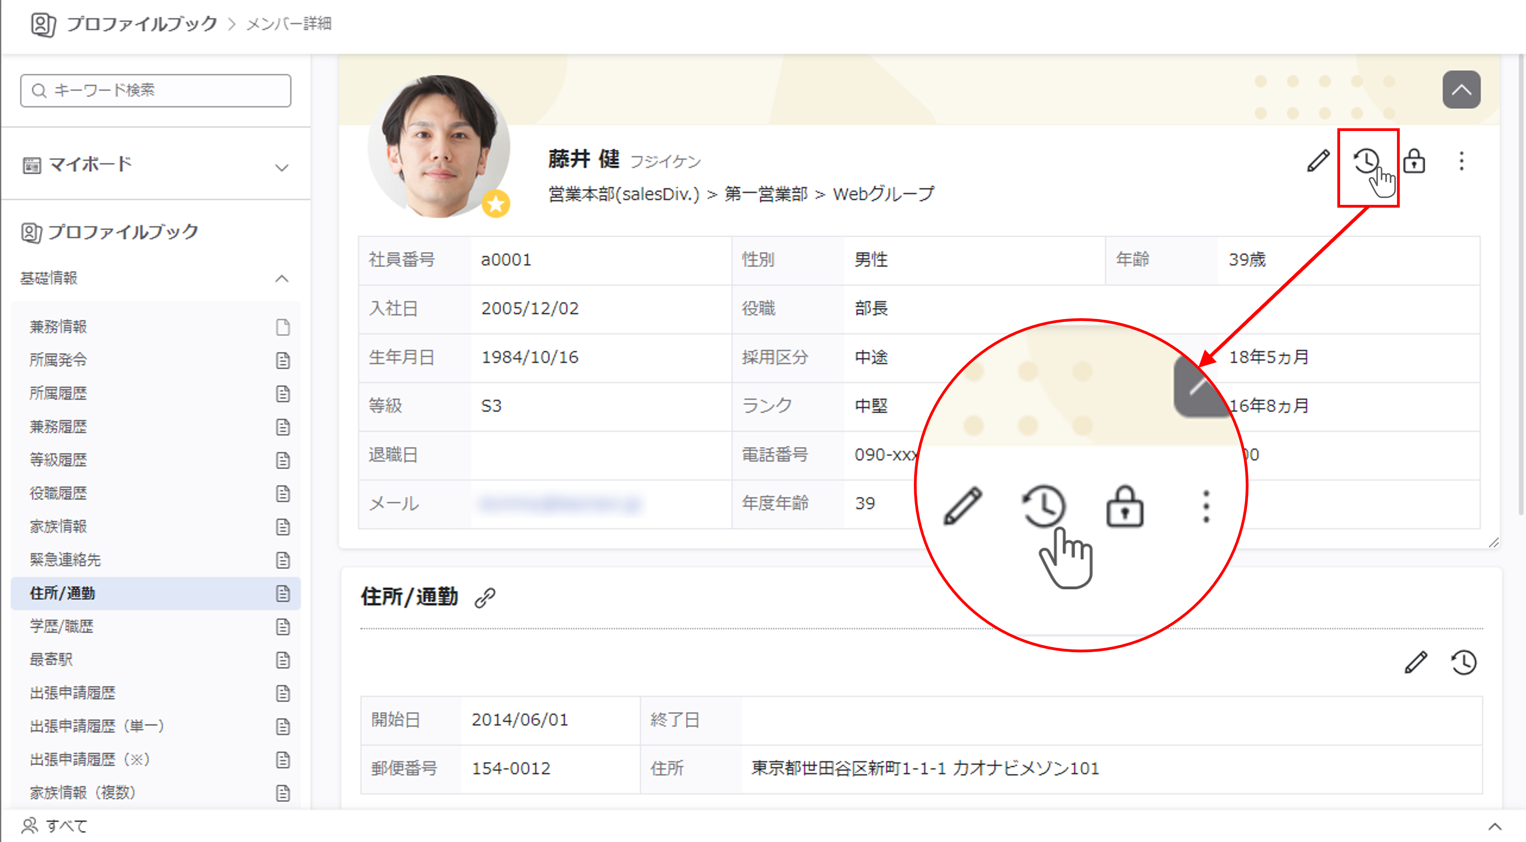The width and height of the screenshot is (1526, 842).
Task: Open history icon in 住所/通勤 section
Action: [x=1464, y=662]
